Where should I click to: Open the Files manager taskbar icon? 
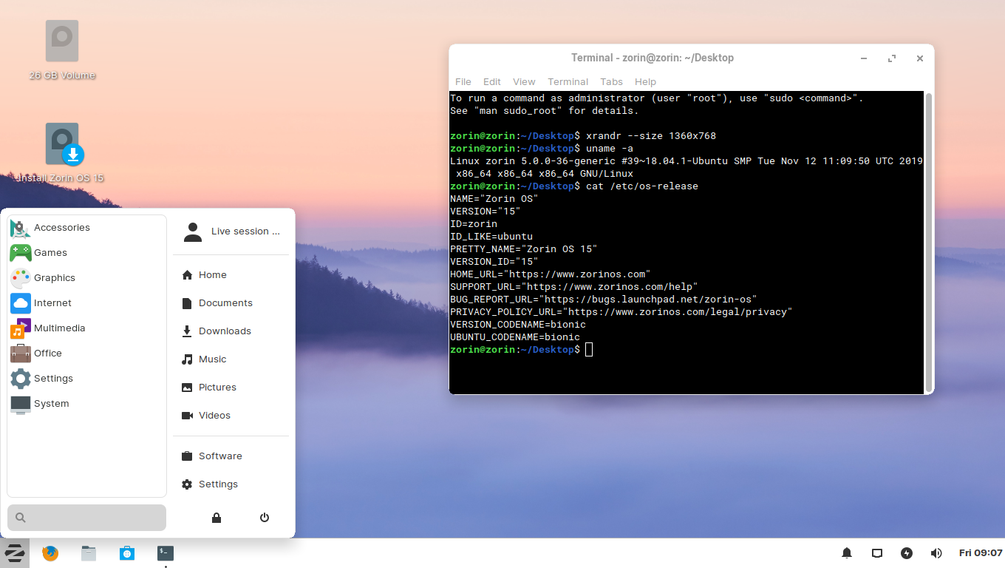pos(89,552)
